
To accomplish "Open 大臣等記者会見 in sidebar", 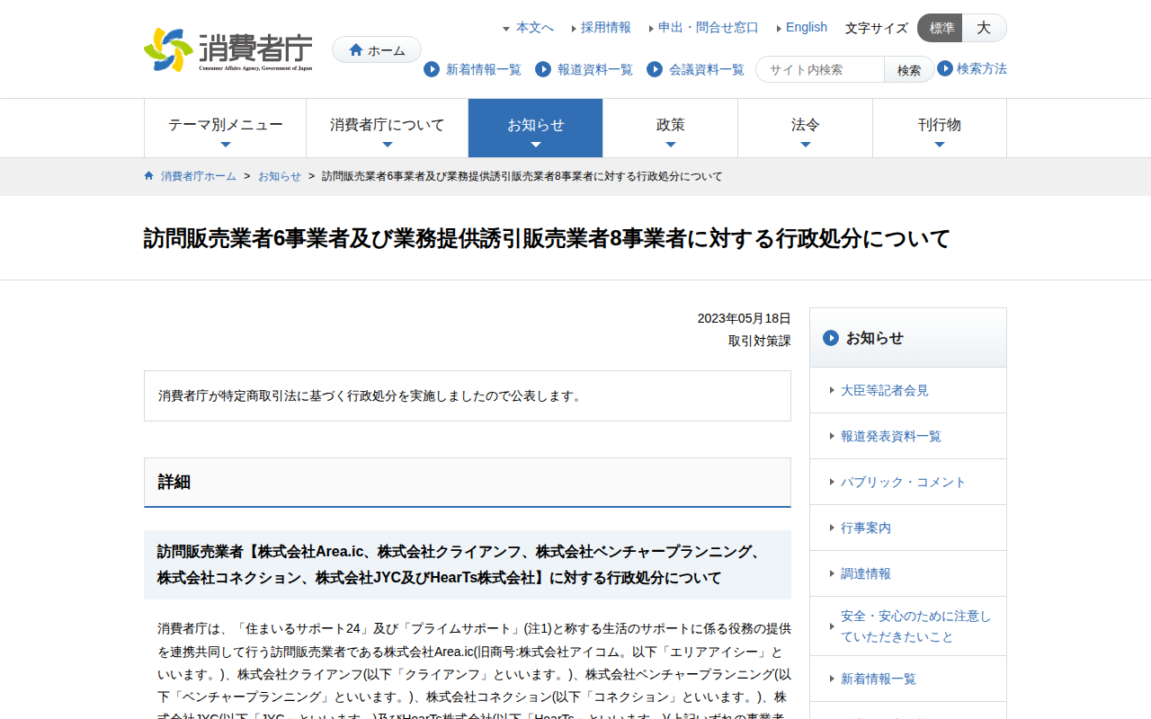I will point(908,390).
